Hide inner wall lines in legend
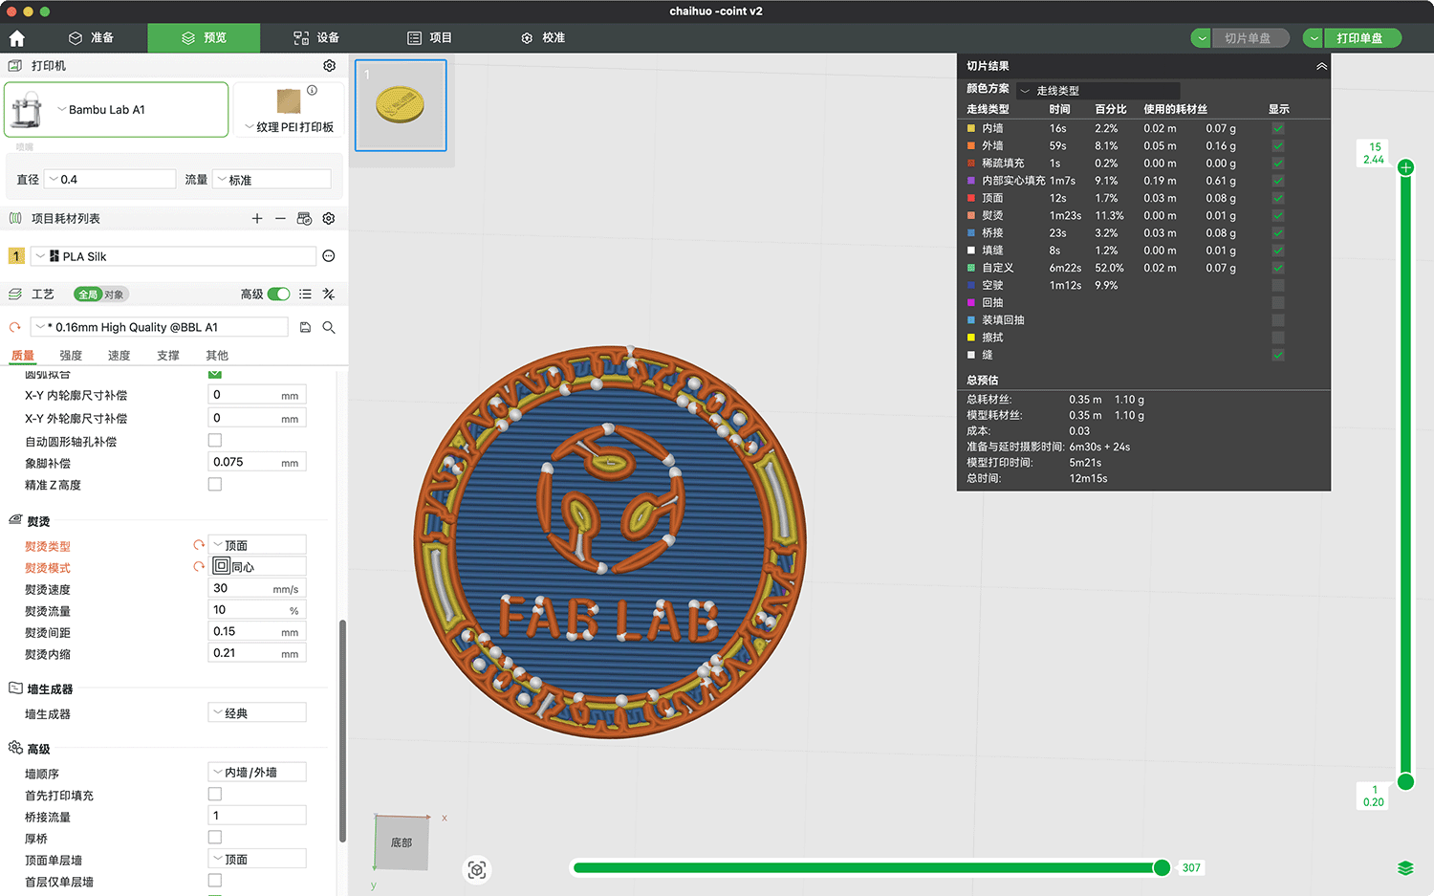The height and width of the screenshot is (896, 1434). (1278, 128)
